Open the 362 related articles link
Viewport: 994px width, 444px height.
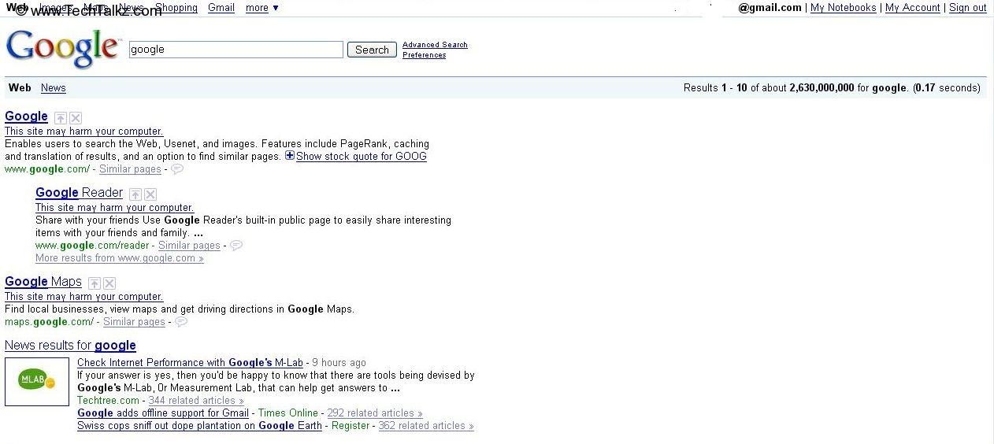point(426,426)
